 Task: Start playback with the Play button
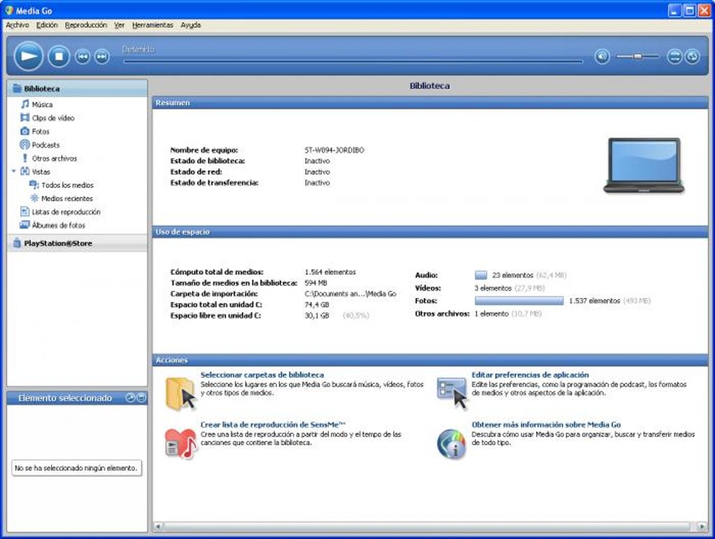point(28,57)
